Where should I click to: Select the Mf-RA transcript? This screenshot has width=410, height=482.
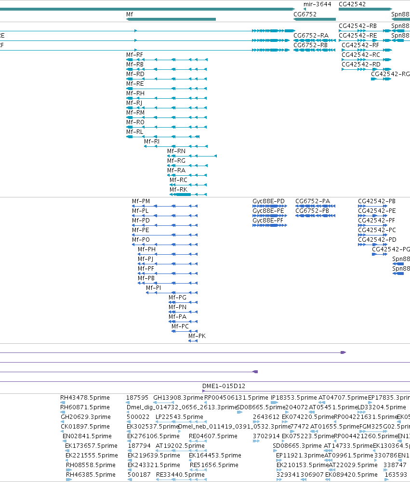pos(187,175)
